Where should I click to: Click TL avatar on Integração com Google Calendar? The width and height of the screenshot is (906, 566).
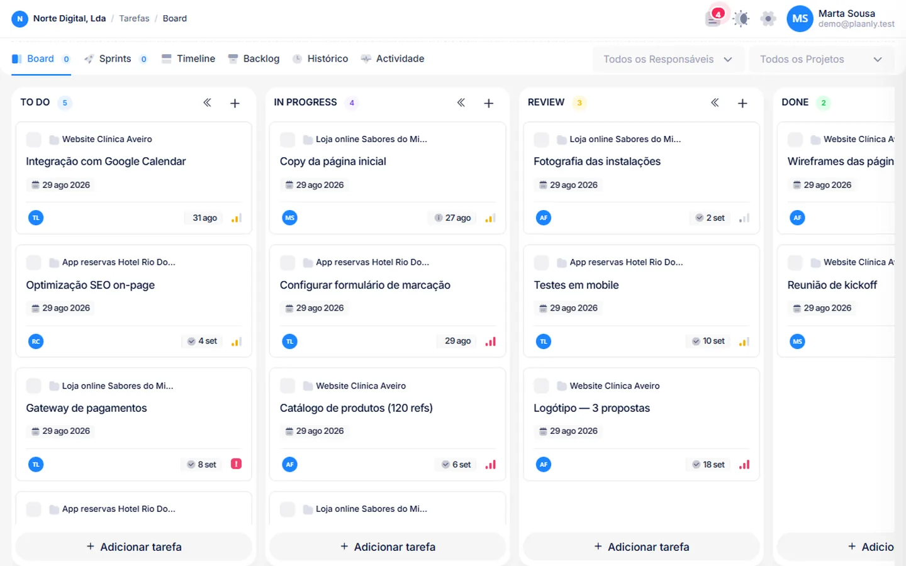(36, 218)
